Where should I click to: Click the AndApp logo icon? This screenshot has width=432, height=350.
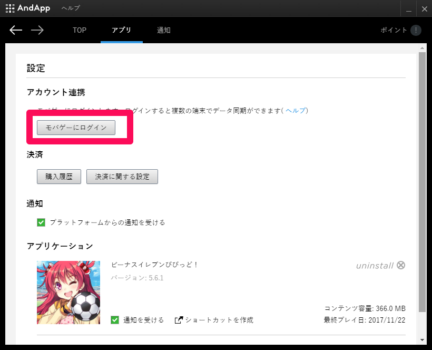coord(10,8)
